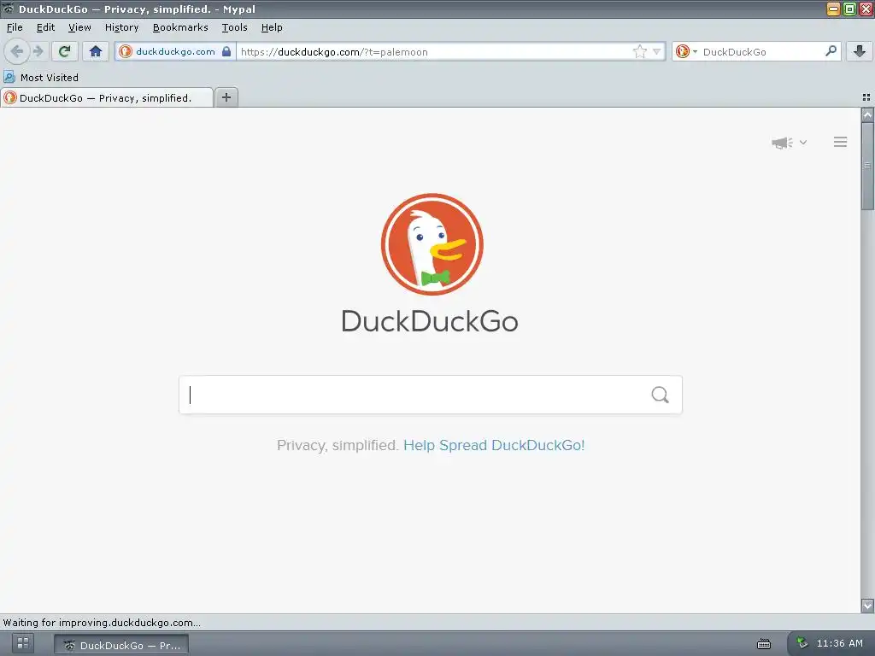Viewport: 875px width, 656px height.
Task: Click the duckduckgo.com site identity badge
Action: click(x=175, y=52)
